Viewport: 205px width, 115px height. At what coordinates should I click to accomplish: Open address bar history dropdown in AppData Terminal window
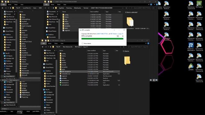(x=123, y=8)
